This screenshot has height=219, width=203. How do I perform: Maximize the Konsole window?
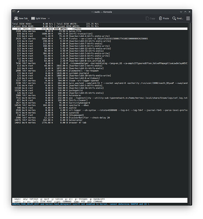[185, 12]
